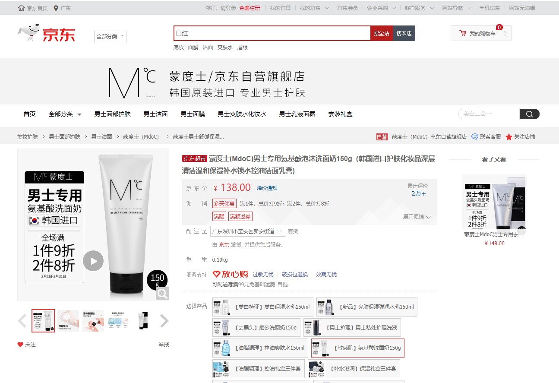Click 降价通知 price alert link
This screenshot has height=383, width=559.
[267, 188]
